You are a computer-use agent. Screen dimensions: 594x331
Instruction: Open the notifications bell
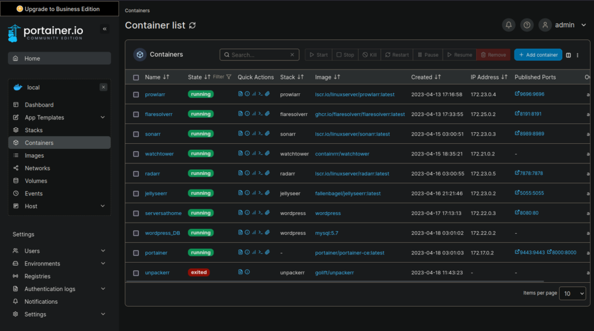click(508, 25)
